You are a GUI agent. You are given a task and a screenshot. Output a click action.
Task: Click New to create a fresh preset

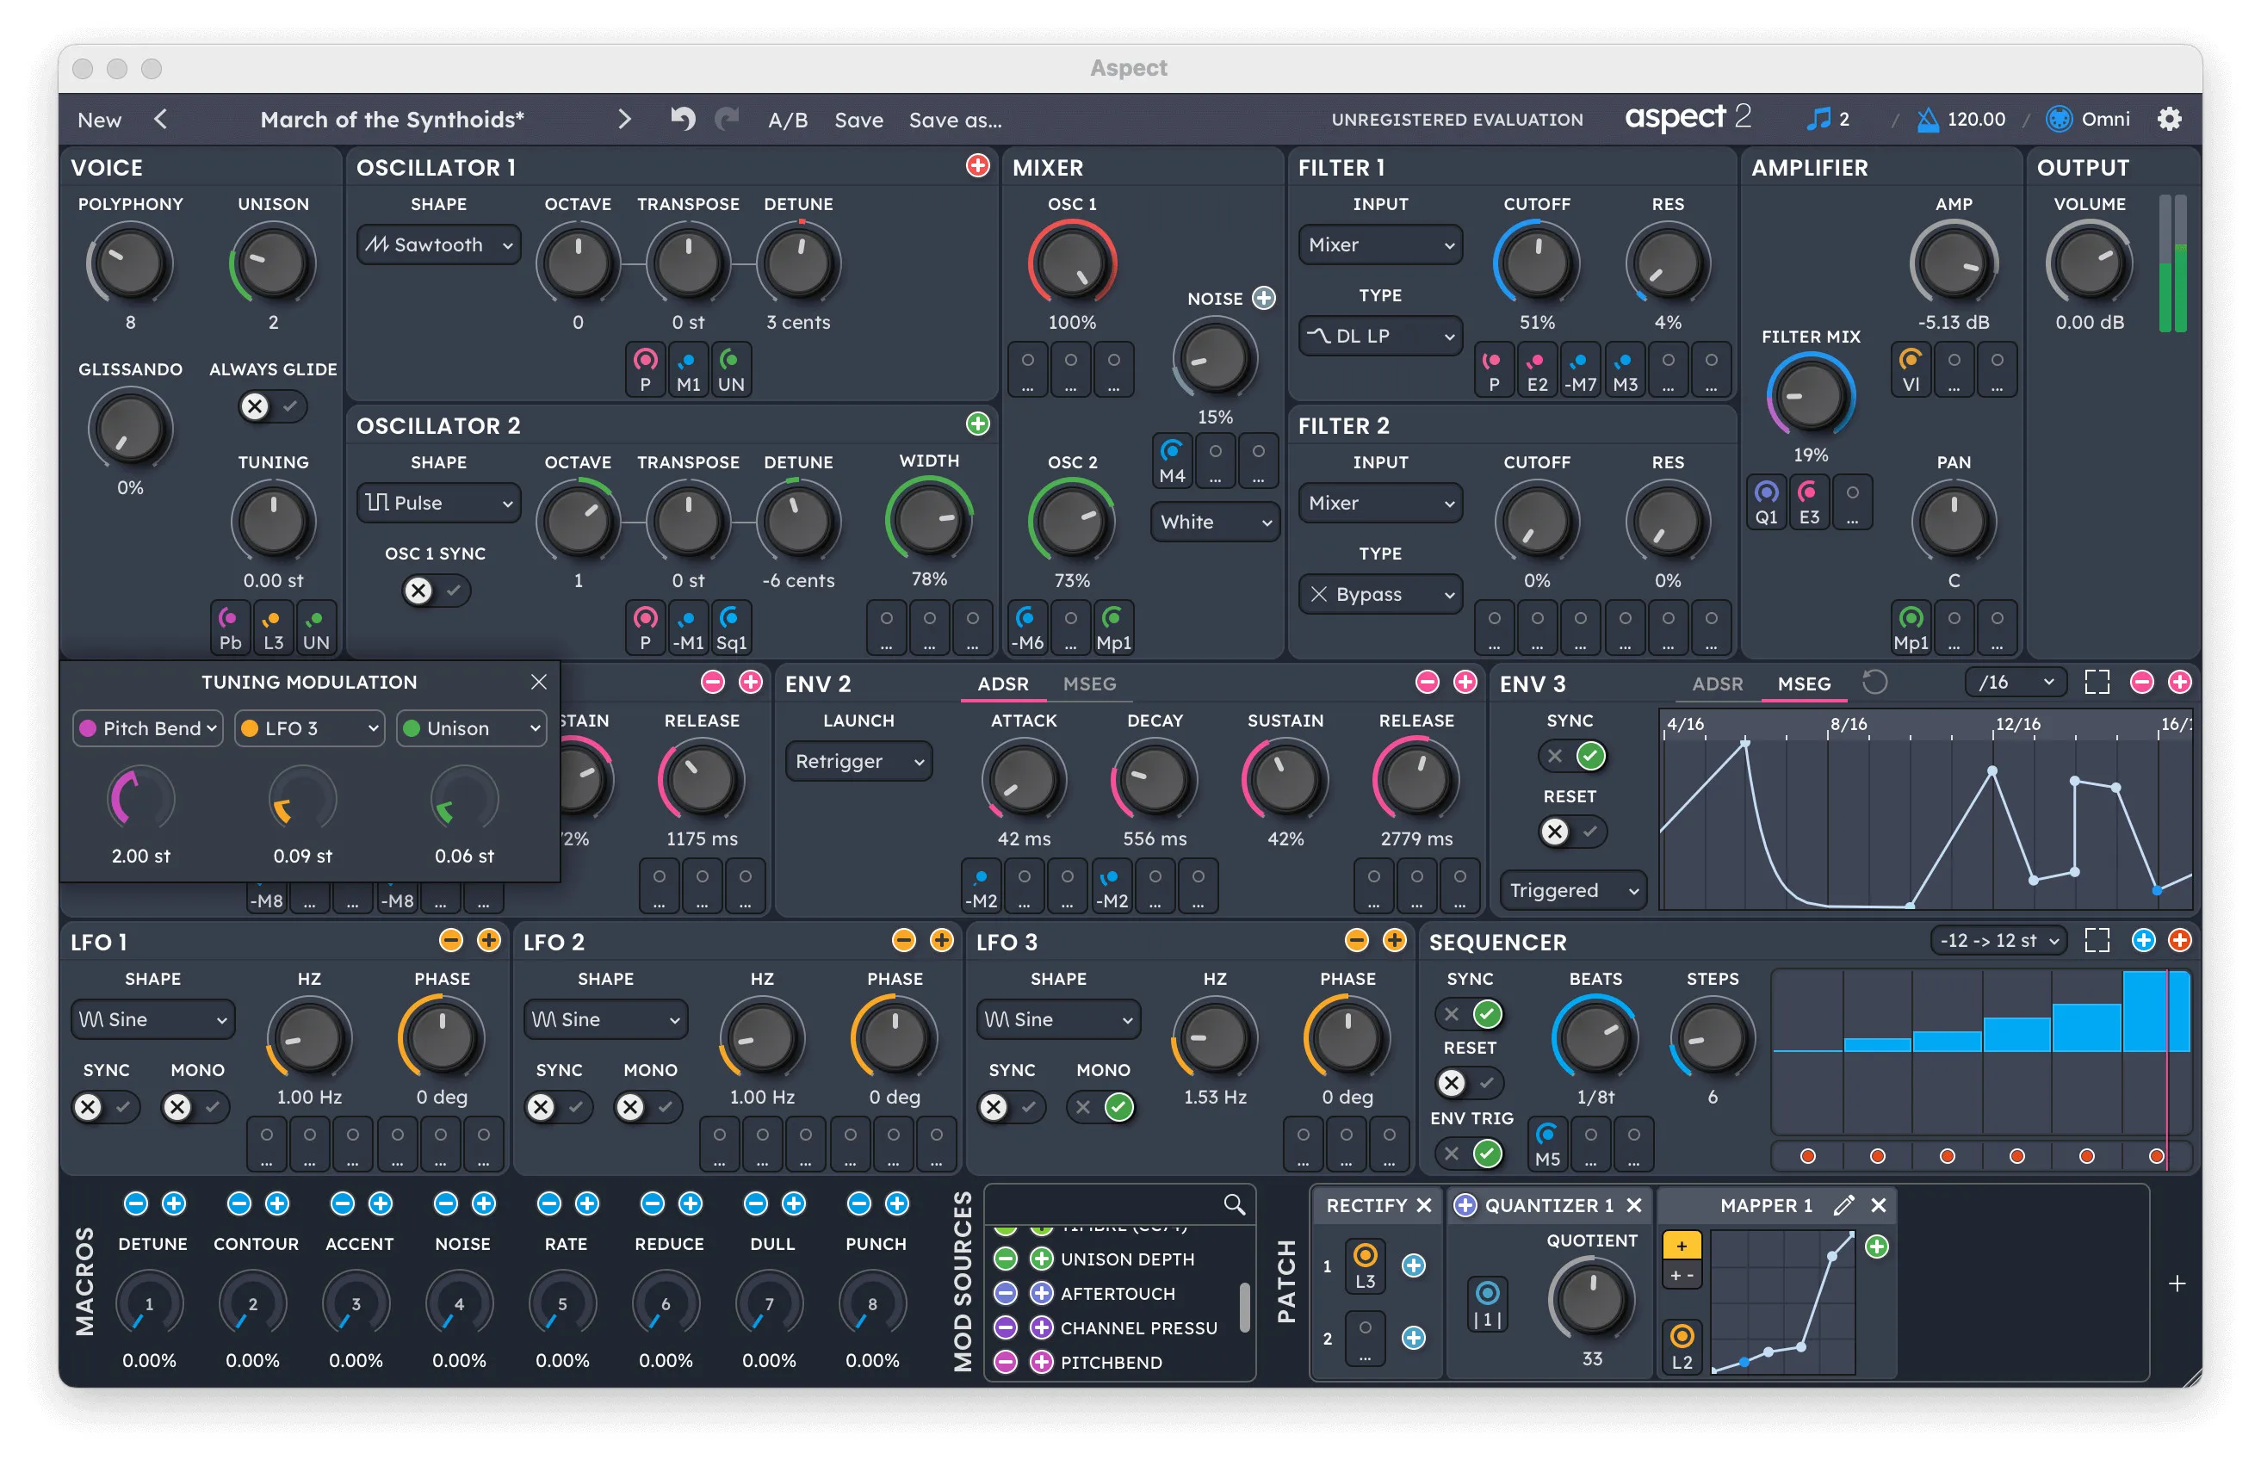[x=99, y=120]
